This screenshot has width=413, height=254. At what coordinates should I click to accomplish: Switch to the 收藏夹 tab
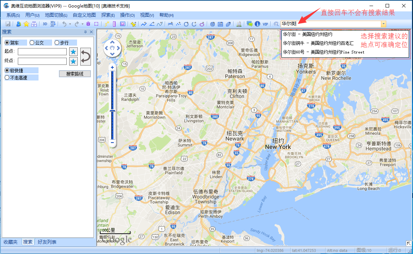pos(11,242)
